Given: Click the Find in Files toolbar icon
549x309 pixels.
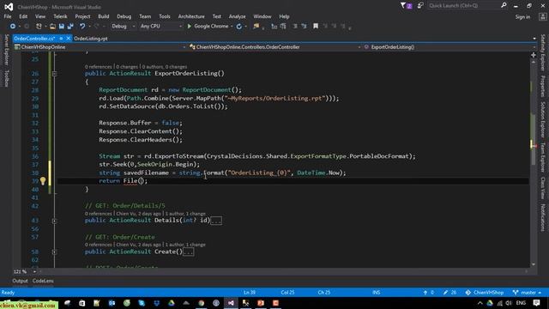Looking at the screenshot, I should [256, 27].
